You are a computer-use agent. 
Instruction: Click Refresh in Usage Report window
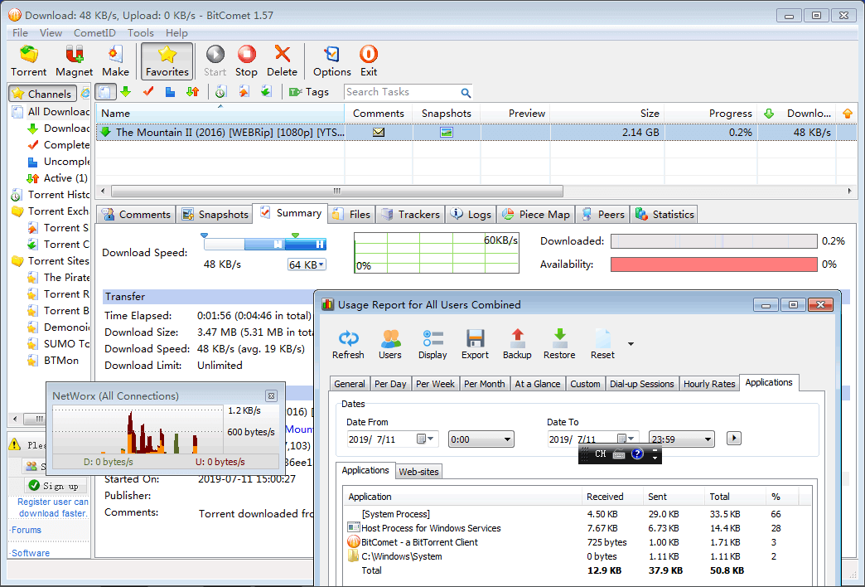(348, 345)
